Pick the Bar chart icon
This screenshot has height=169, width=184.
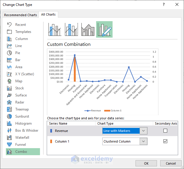point(9,60)
